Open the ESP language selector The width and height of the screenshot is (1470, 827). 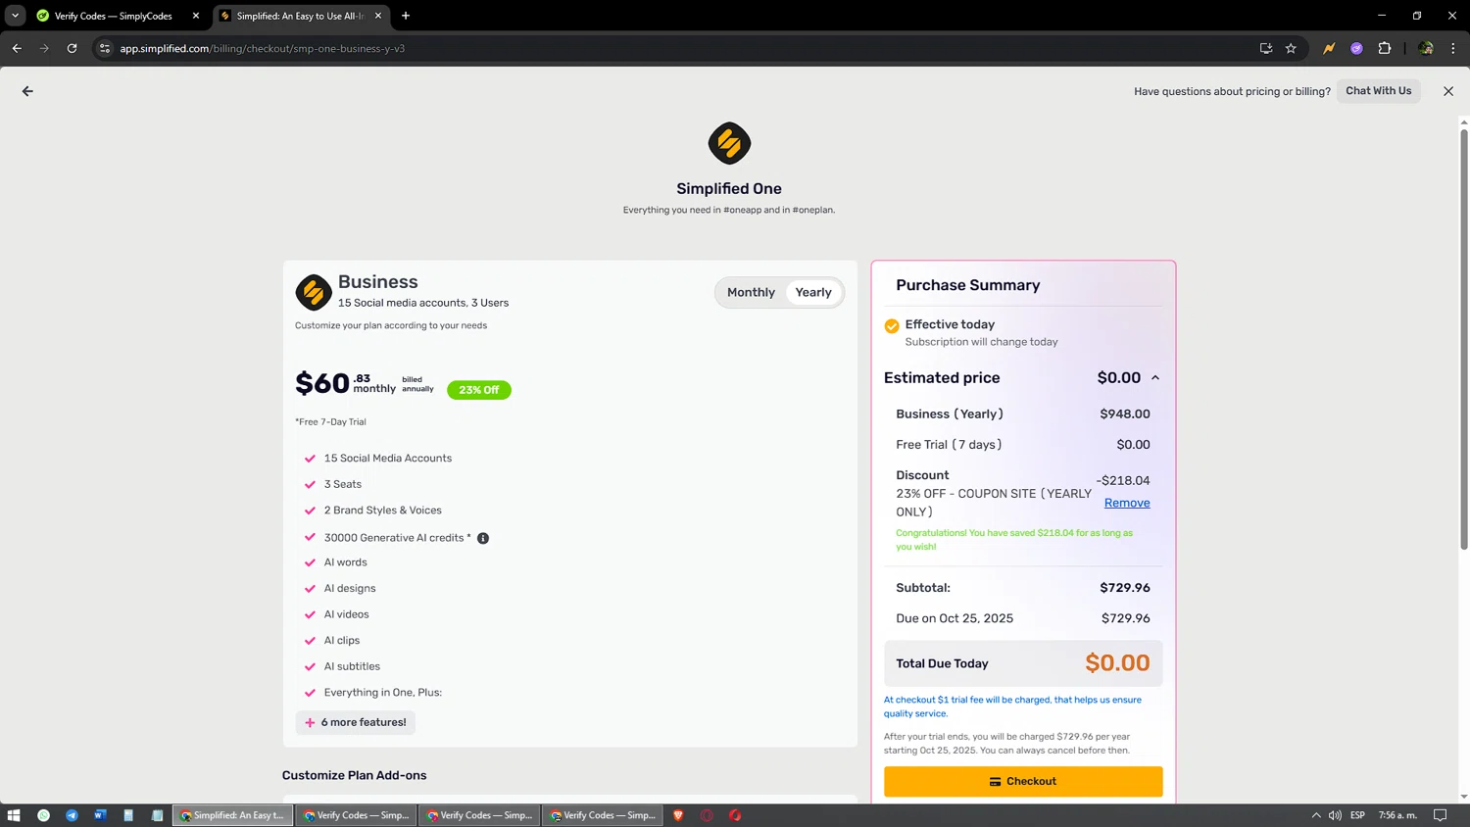pyautogui.click(x=1357, y=815)
